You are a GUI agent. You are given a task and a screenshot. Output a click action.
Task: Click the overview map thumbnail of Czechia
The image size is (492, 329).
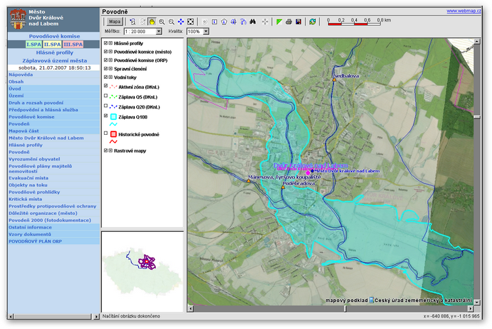[142, 272]
